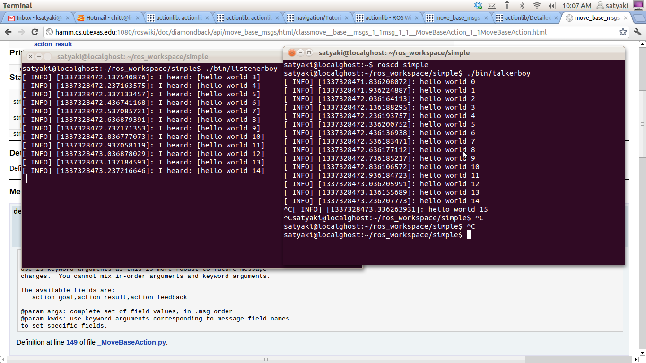Click 'hello world 0' line in talker terminal
The image size is (646, 363).
380,82
